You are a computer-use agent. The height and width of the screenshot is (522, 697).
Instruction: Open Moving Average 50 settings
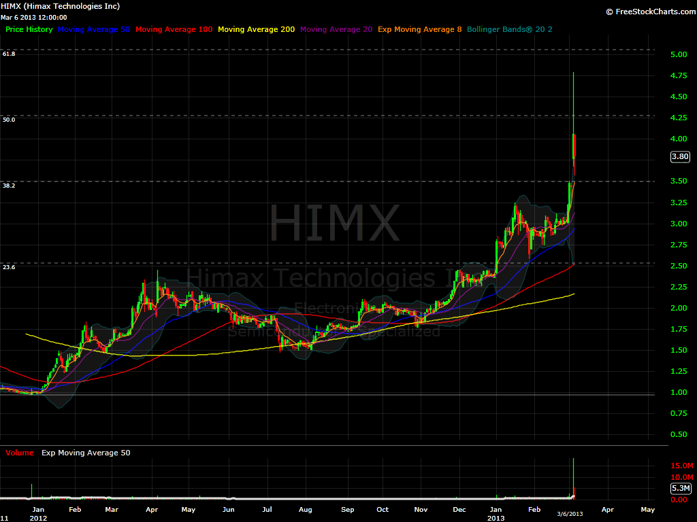click(x=94, y=29)
